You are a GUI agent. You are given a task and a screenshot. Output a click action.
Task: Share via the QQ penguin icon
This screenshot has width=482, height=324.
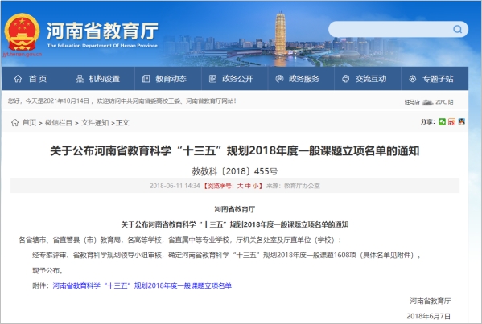pos(461,122)
